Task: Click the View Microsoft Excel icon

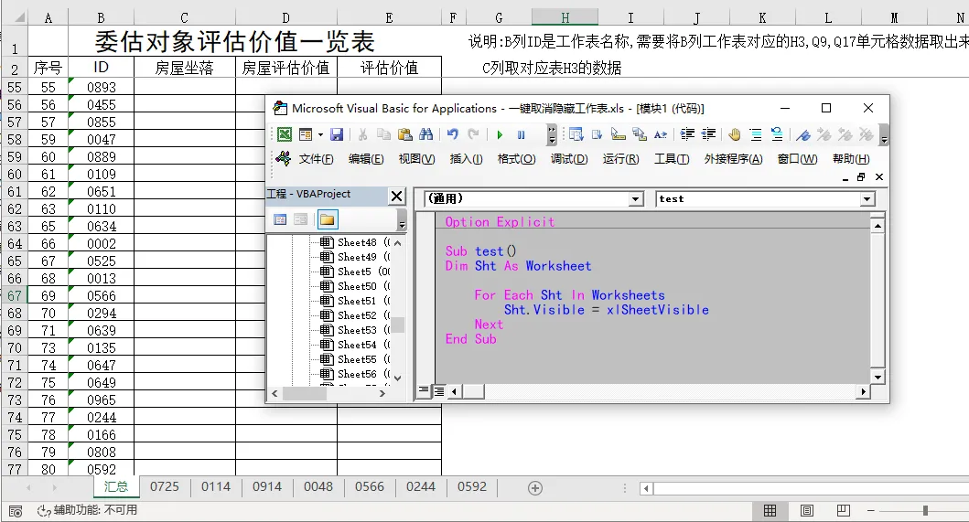Action: coord(285,134)
